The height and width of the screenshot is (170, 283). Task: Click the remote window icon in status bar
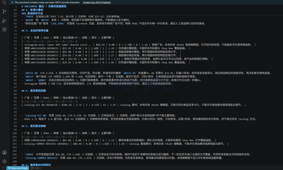[3, 168]
